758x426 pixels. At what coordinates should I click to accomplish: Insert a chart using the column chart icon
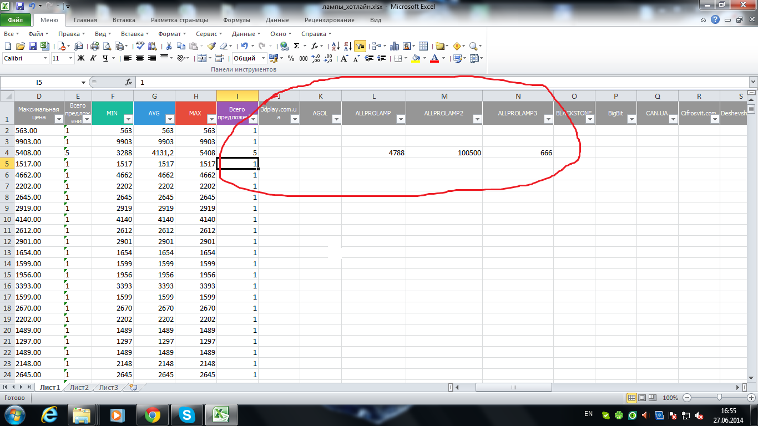coord(395,46)
